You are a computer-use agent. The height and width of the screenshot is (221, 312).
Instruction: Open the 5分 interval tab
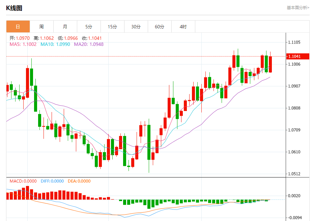(x=89, y=26)
